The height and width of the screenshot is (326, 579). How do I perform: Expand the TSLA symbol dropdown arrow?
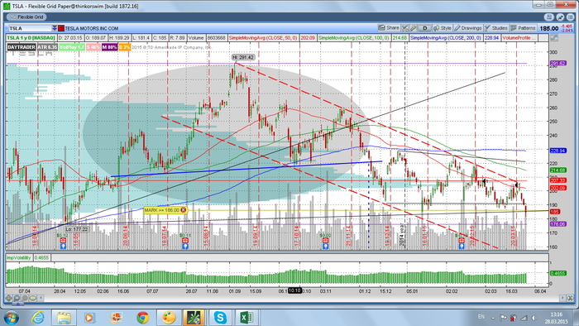[x=55, y=28]
